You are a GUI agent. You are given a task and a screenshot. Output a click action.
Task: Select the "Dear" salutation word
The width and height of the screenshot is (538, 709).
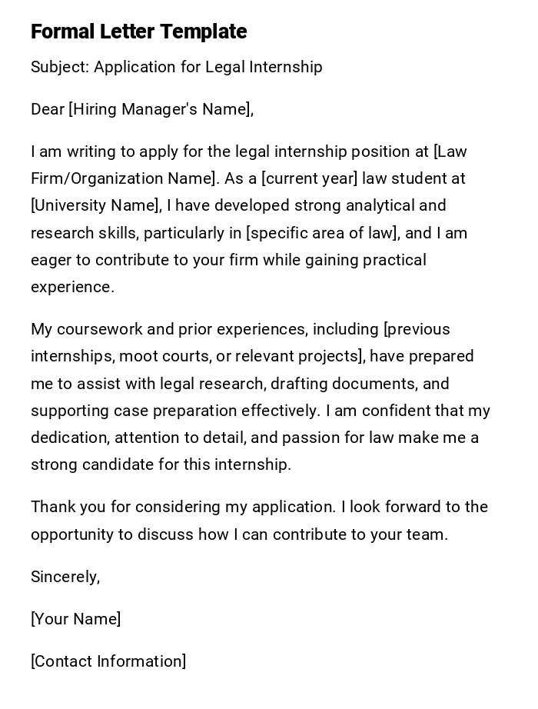48,109
